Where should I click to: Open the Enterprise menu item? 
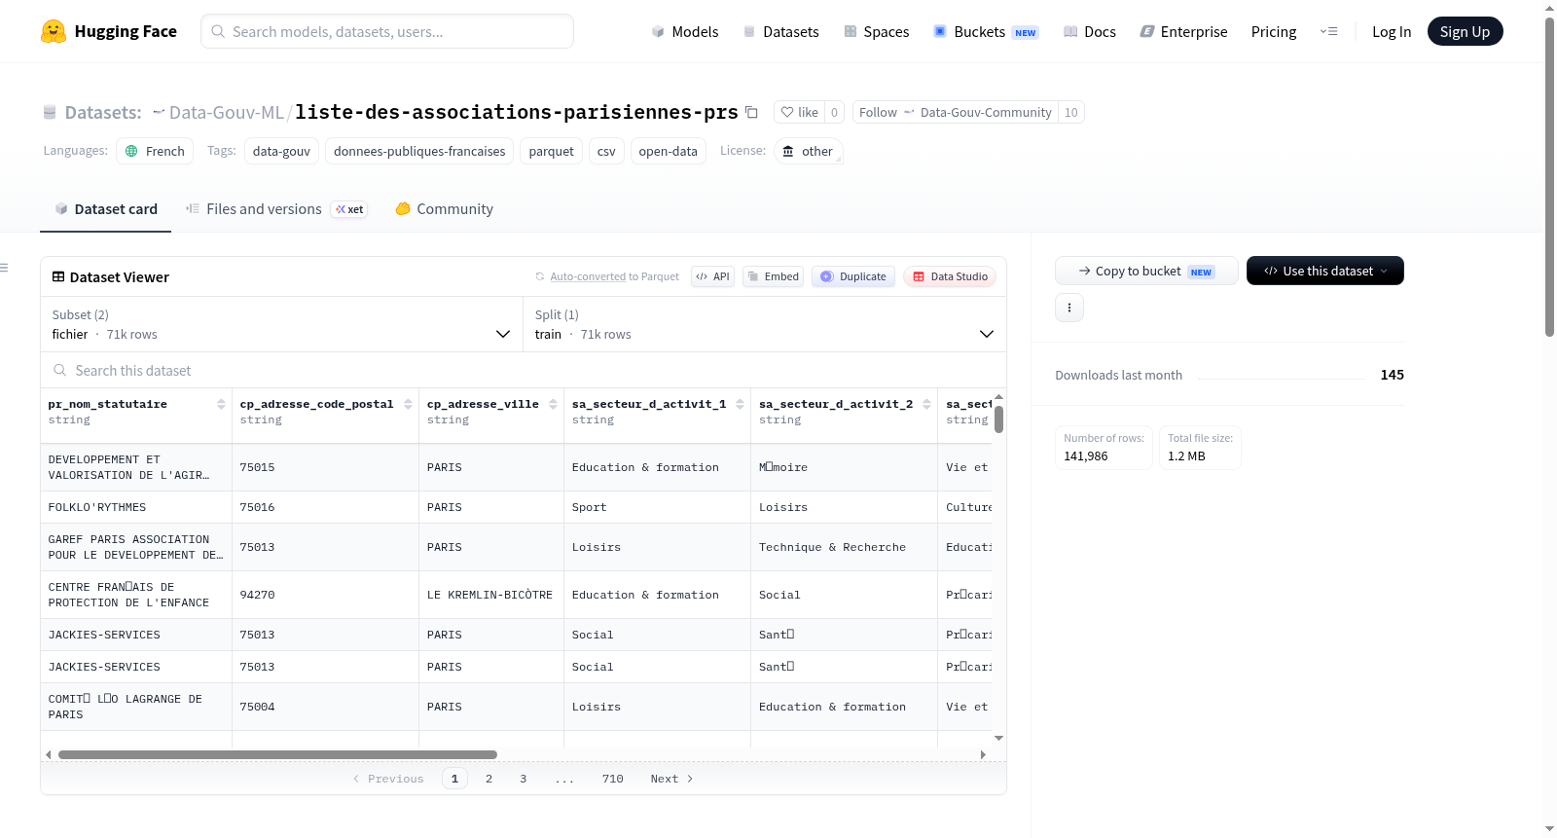1183,31
